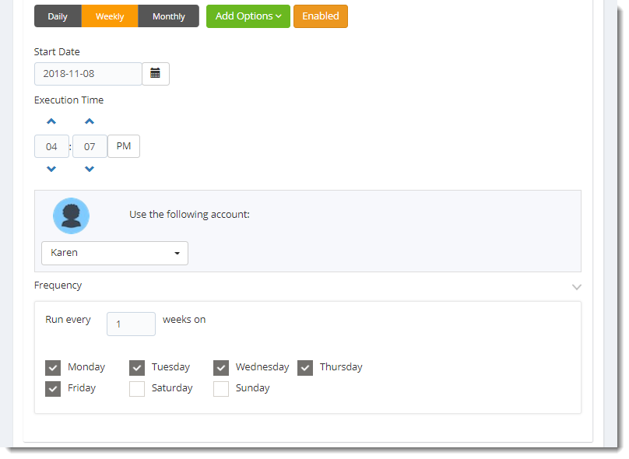The height and width of the screenshot is (459, 629).
Task: Check the Sunday checkbox
Action: pos(221,389)
